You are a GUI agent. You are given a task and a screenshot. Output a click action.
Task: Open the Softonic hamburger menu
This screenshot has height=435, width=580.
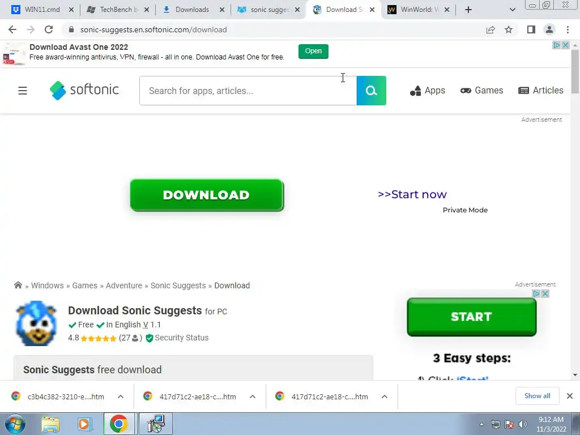coord(23,91)
